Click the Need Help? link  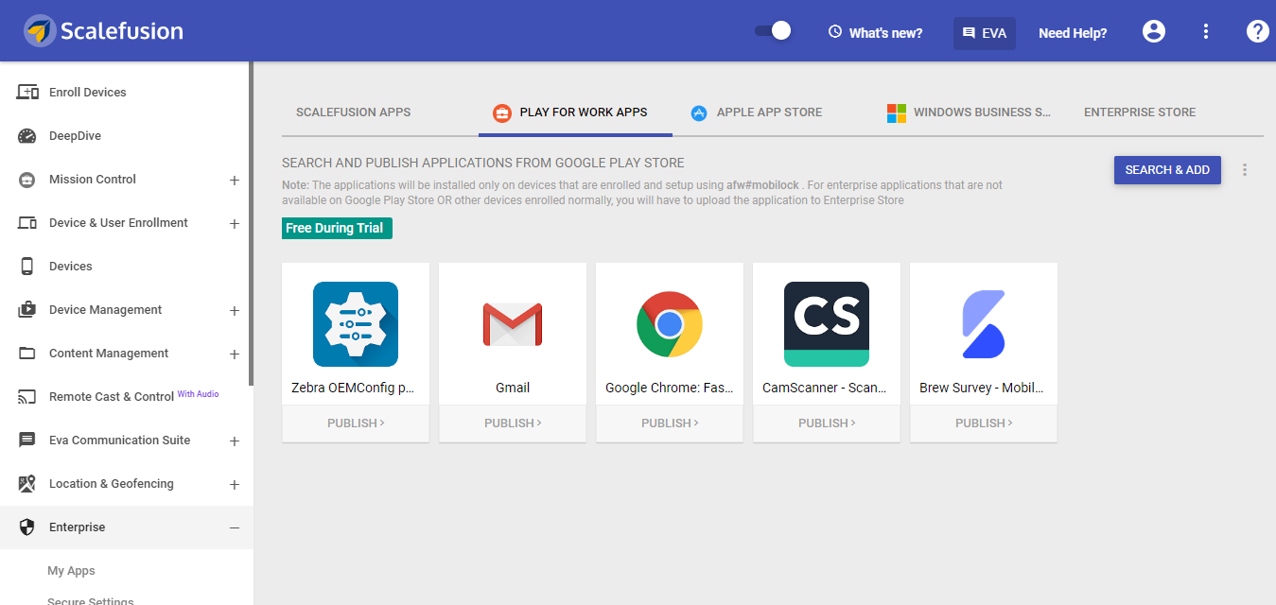click(1073, 33)
